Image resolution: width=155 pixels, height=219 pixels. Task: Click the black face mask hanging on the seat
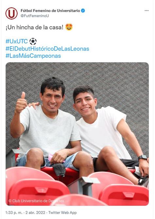(60, 170)
